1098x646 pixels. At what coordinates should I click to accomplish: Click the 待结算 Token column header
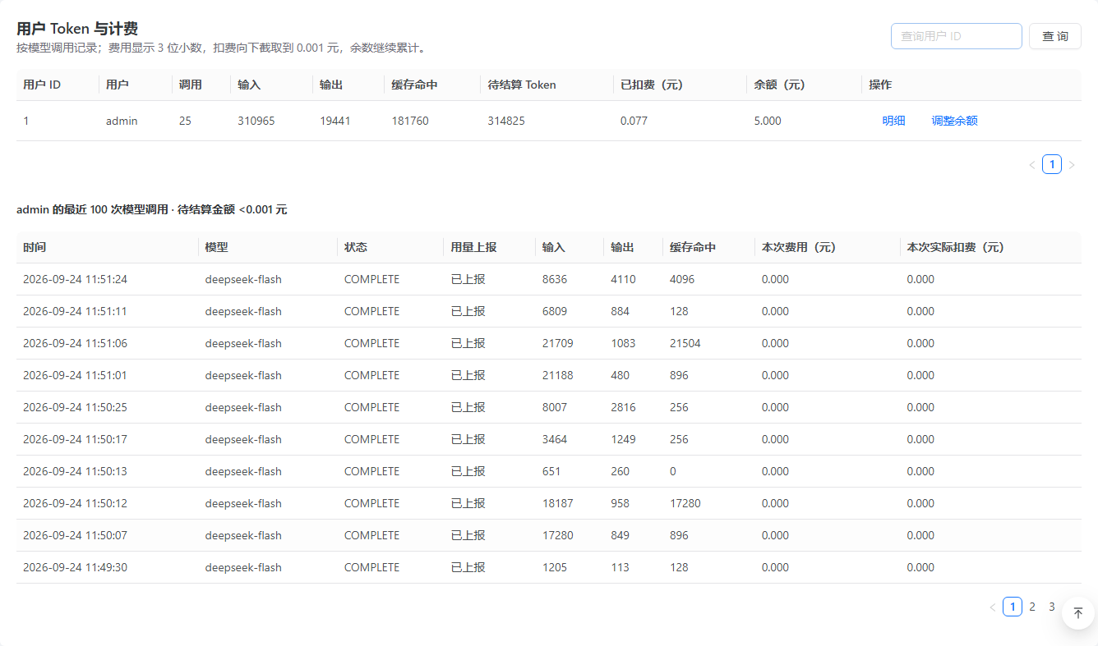click(x=522, y=85)
